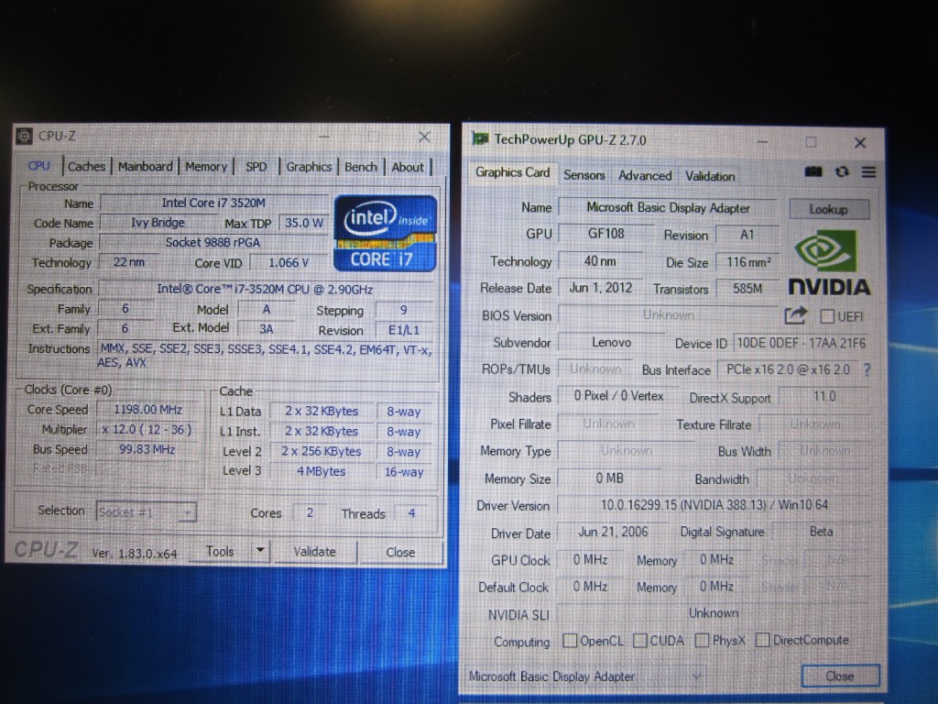Click the Close button in CPU-Z
The image size is (938, 704).
[x=400, y=552]
